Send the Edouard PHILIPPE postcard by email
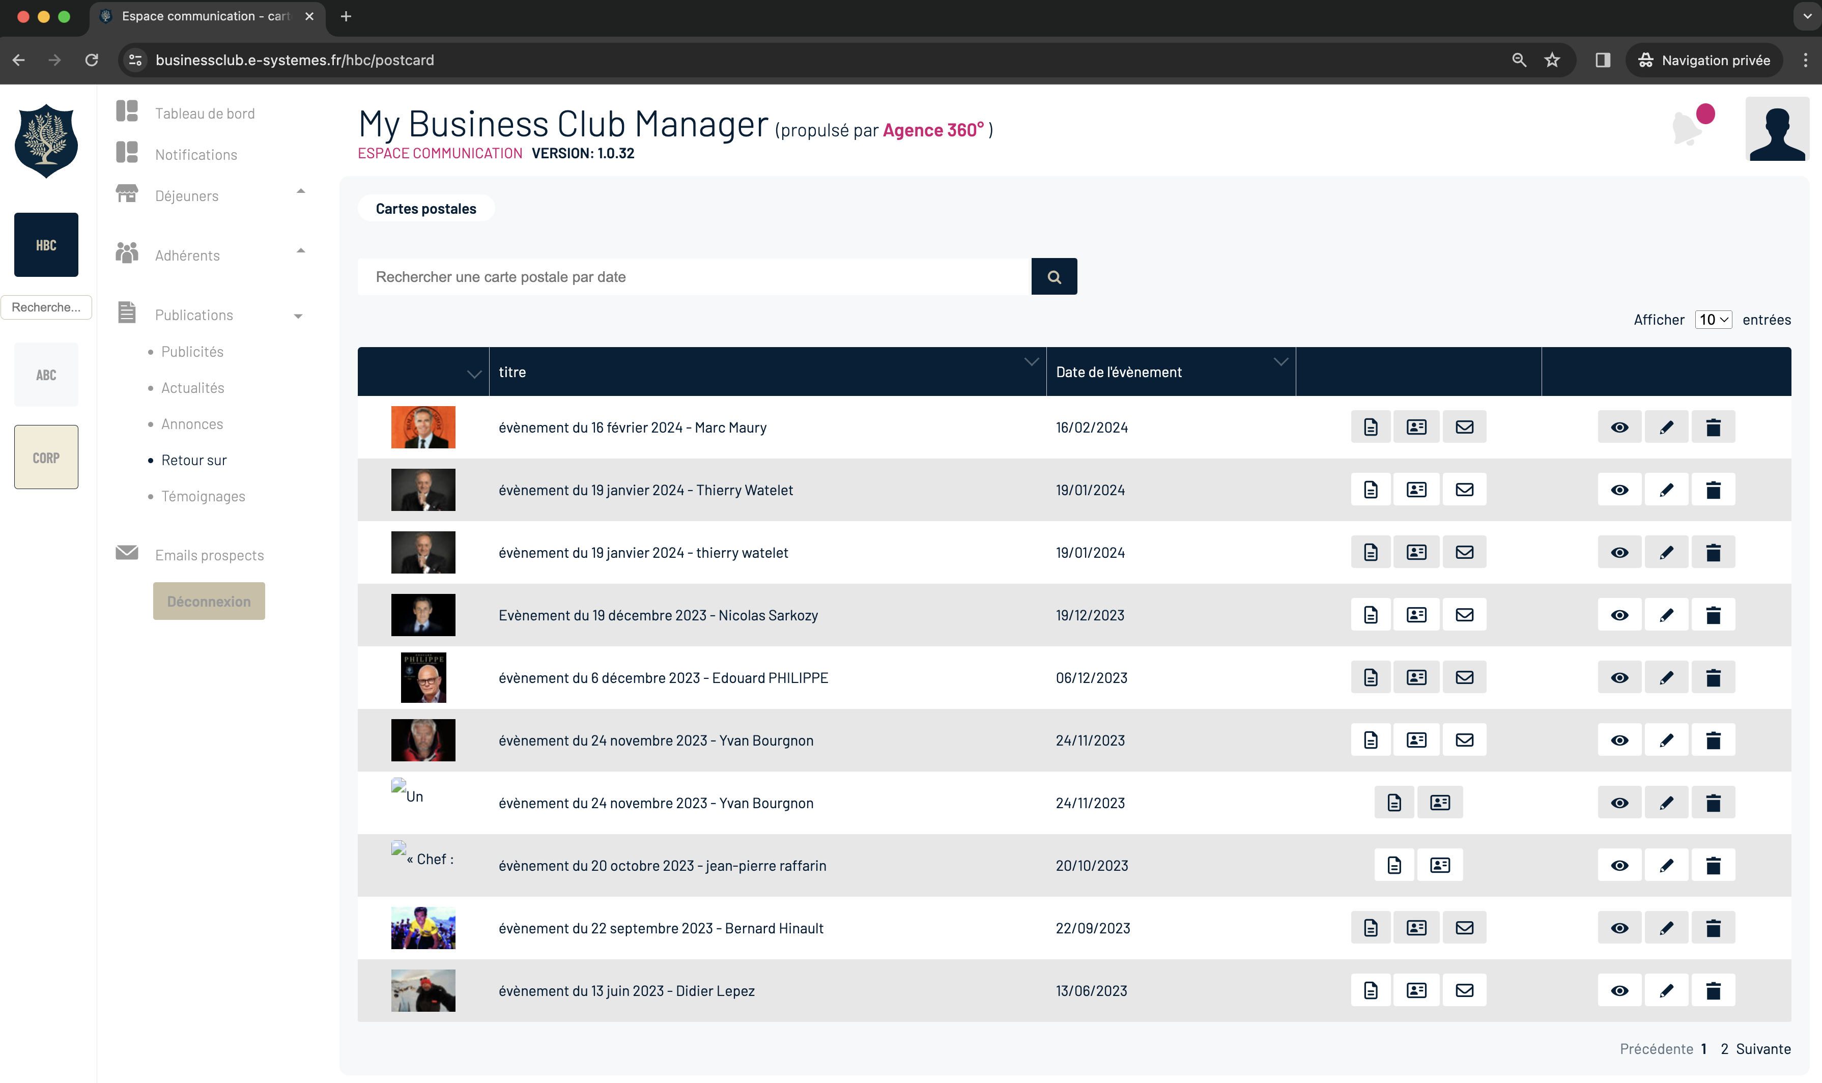Image resolution: width=1822 pixels, height=1083 pixels. coord(1464,677)
